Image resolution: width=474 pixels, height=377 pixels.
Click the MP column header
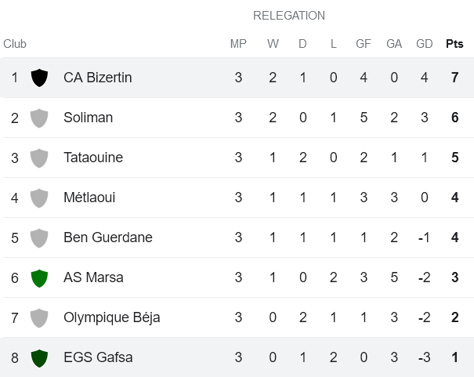click(x=238, y=44)
